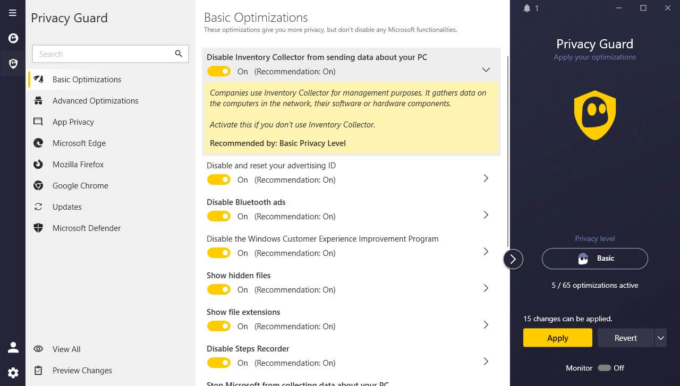This screenshot has height=386, width=680.
Task: Select Advanced Optimizations in sidebar
Action: (x=95, y=101)
